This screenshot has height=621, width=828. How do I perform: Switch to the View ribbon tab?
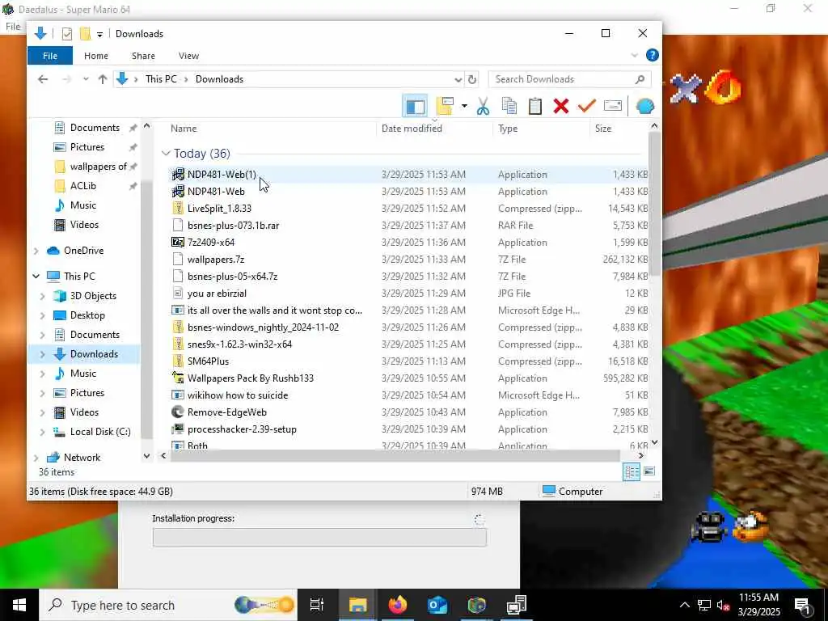188,56
